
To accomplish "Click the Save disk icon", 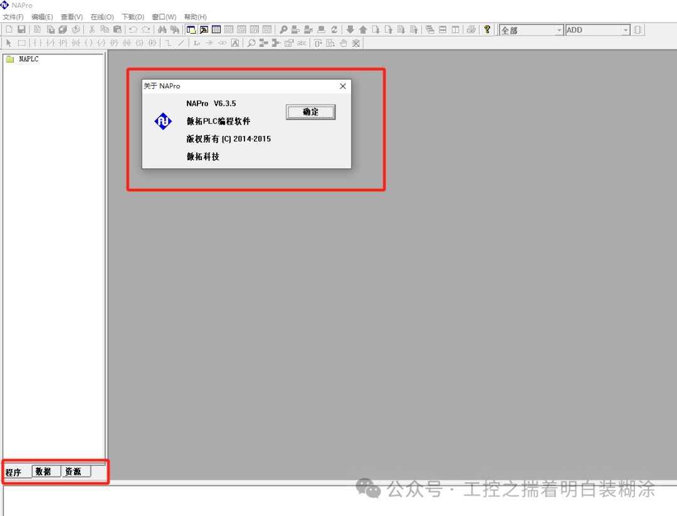I will pyautogui.click(x=21, y=29).
